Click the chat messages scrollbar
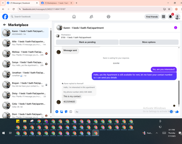The width and height of the screenshot is (182, 144). (179, 92)
